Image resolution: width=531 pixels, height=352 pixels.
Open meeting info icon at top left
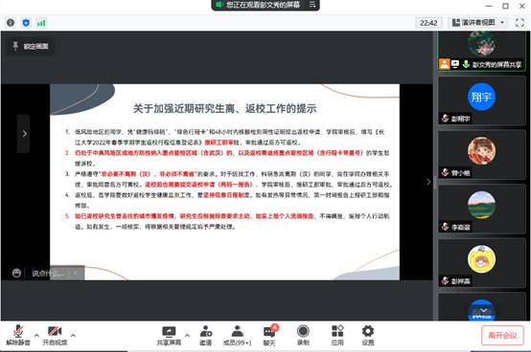pyautogui.click(x=11, y=23)
